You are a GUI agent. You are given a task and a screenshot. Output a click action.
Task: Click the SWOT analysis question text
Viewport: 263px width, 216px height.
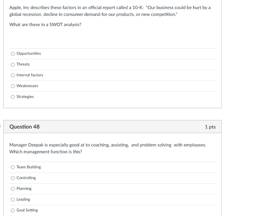pyautogui.click(x=45, y=25)
